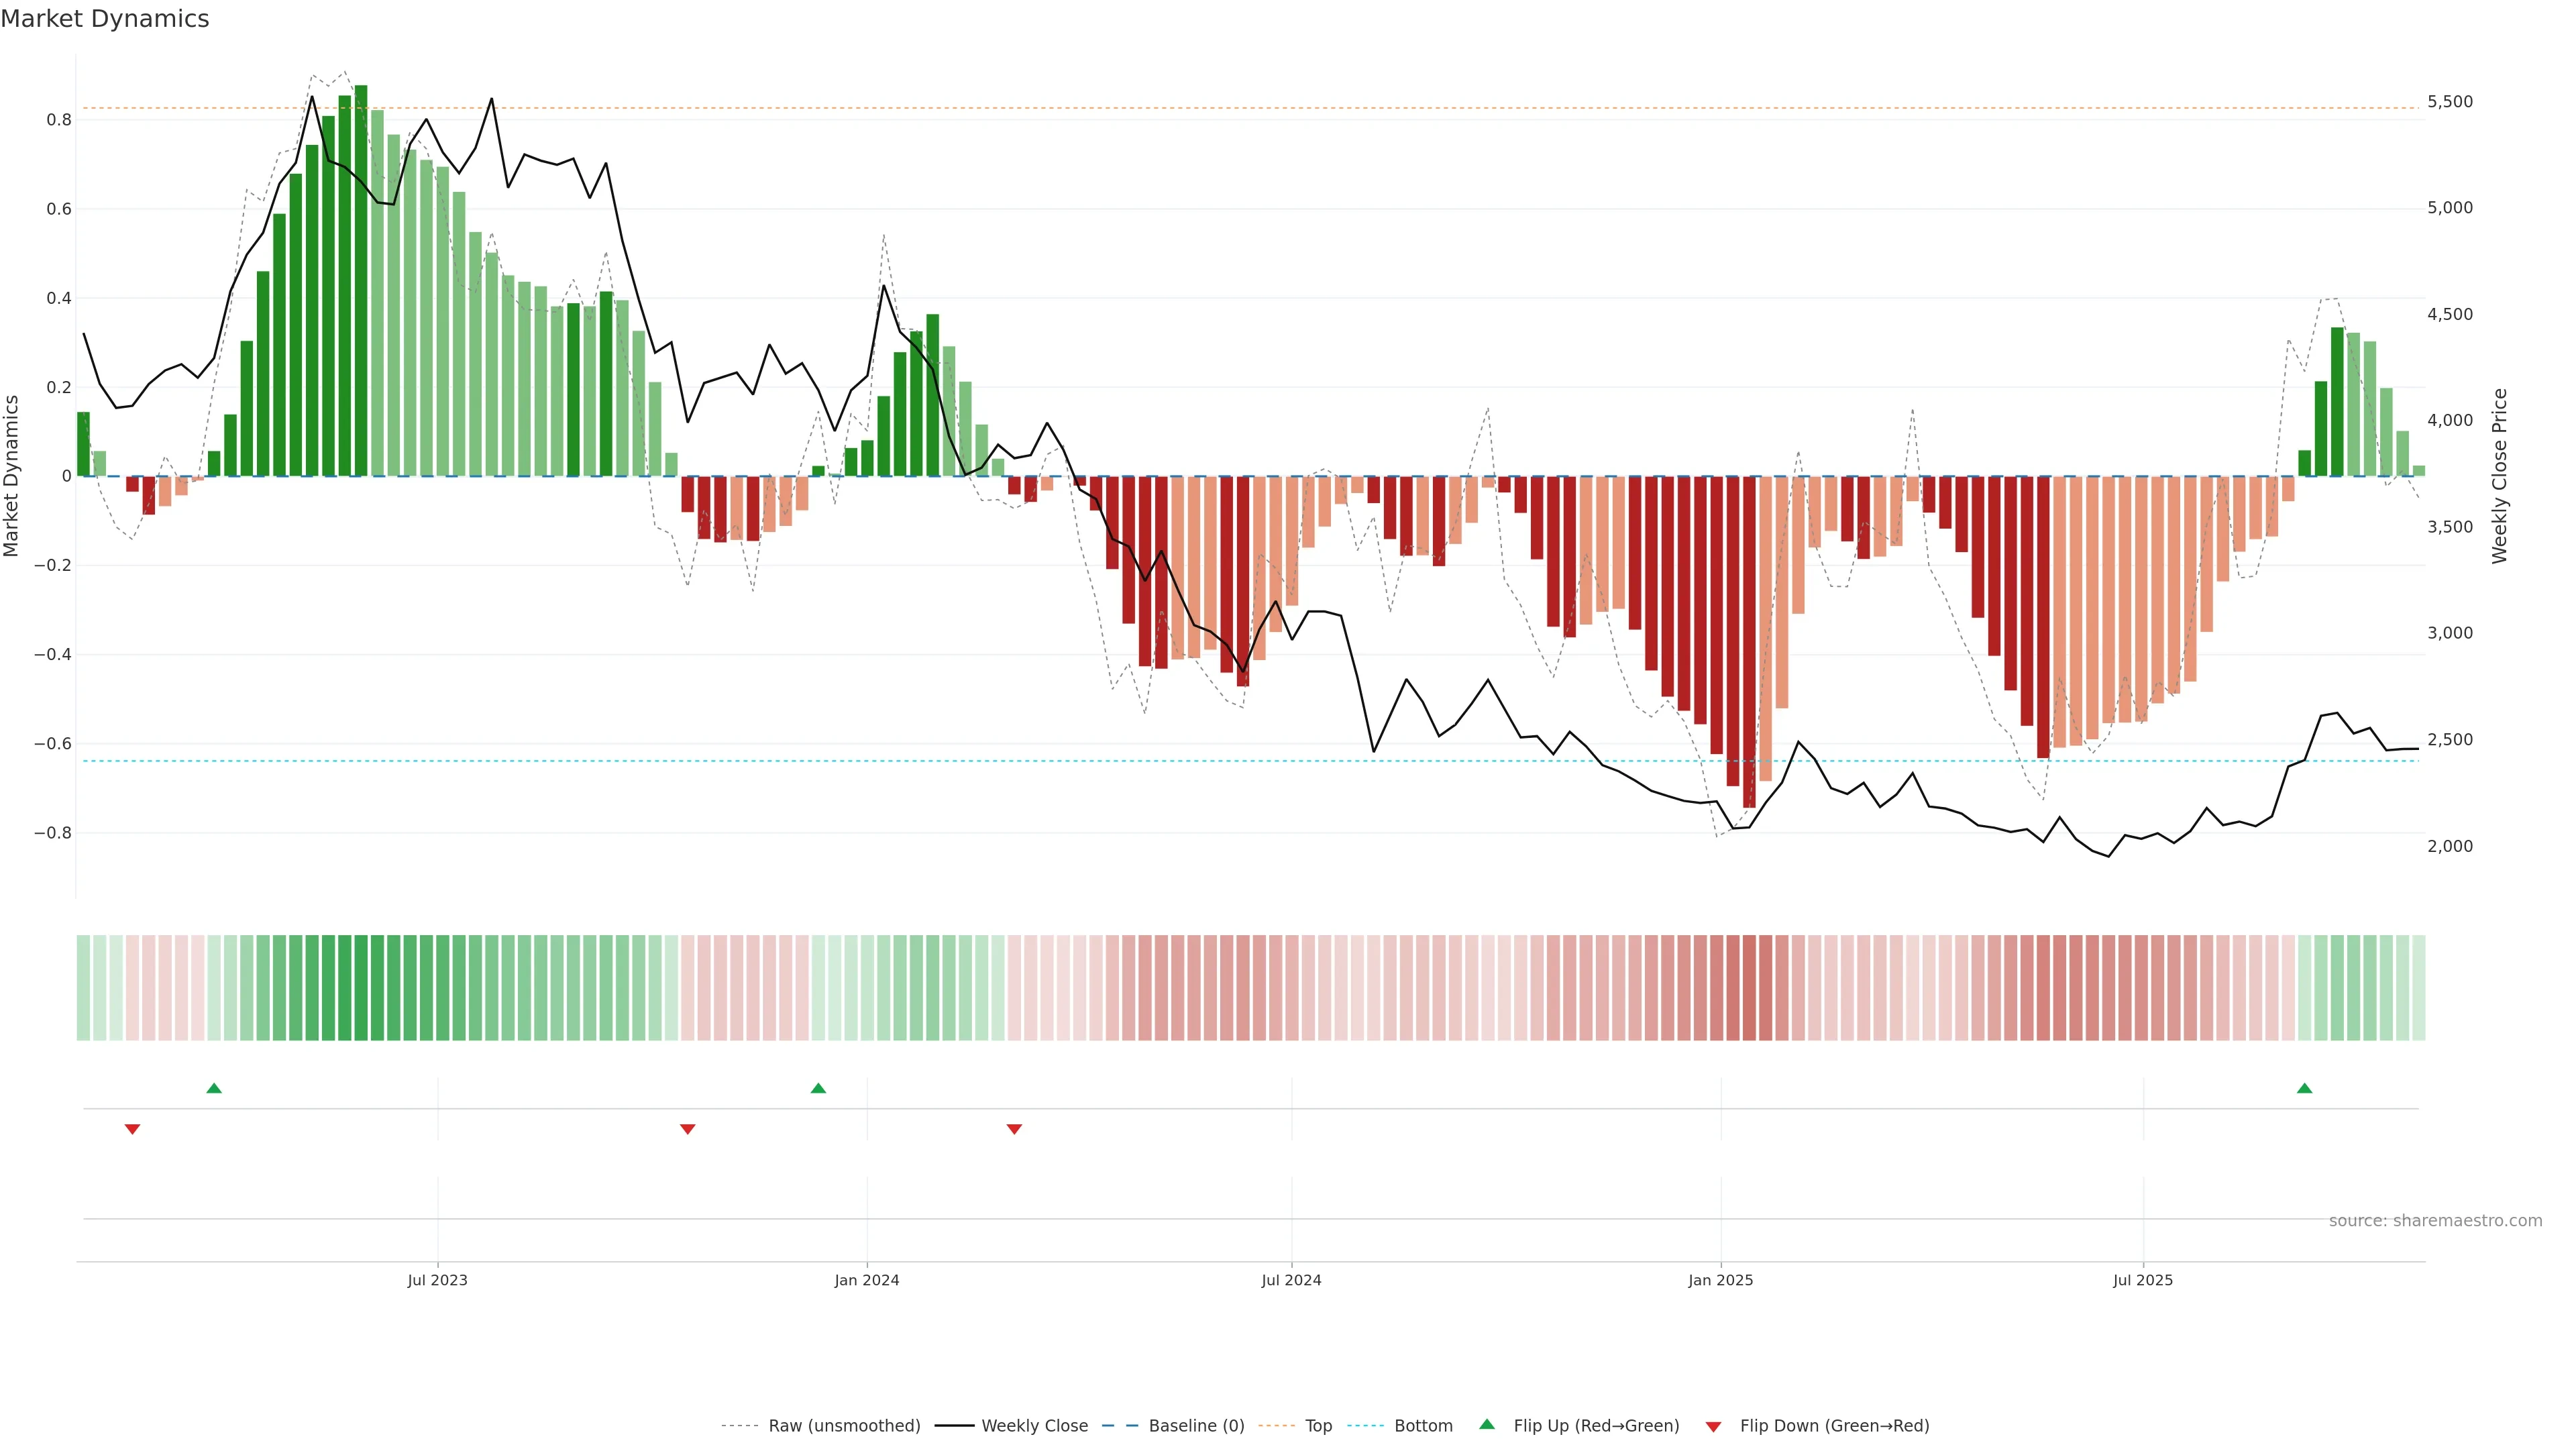This screenshot has height=1449, width=2576.
Task: Toggle the Weekly Close legend entry
Action: point(1034,1426)
